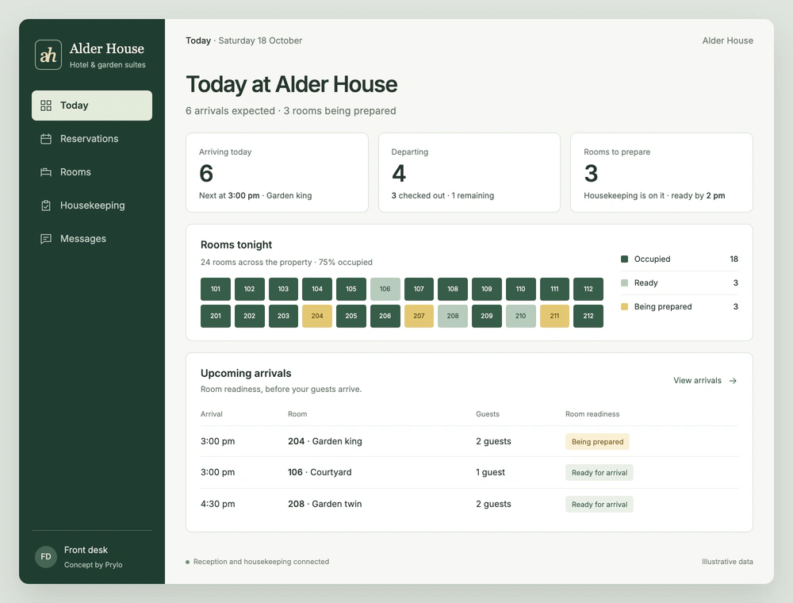Open the Reservations menu item
Viewport: 793px width, 603px height.
click(91, 139)
